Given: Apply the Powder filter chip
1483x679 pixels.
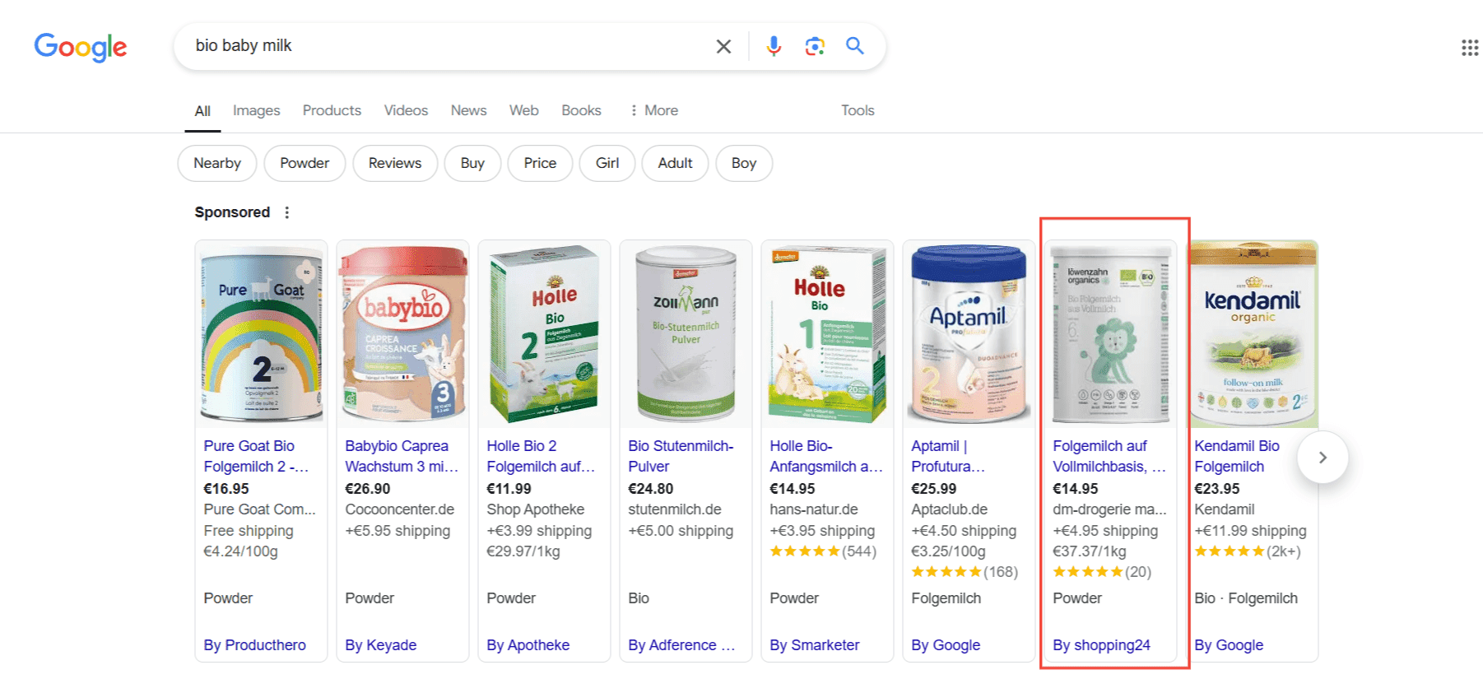Looking at the screenshot, I should 305,163.
